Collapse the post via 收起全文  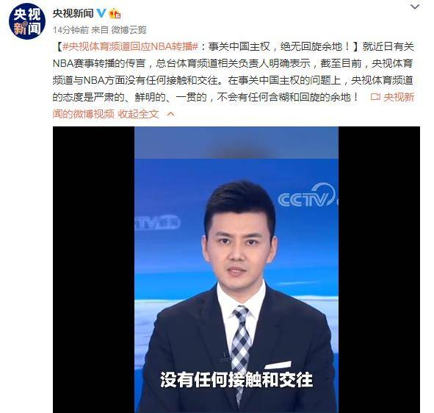138,114
